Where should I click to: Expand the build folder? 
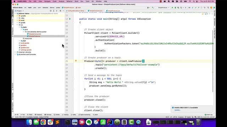pyautogui.click(x=17, y=20)
